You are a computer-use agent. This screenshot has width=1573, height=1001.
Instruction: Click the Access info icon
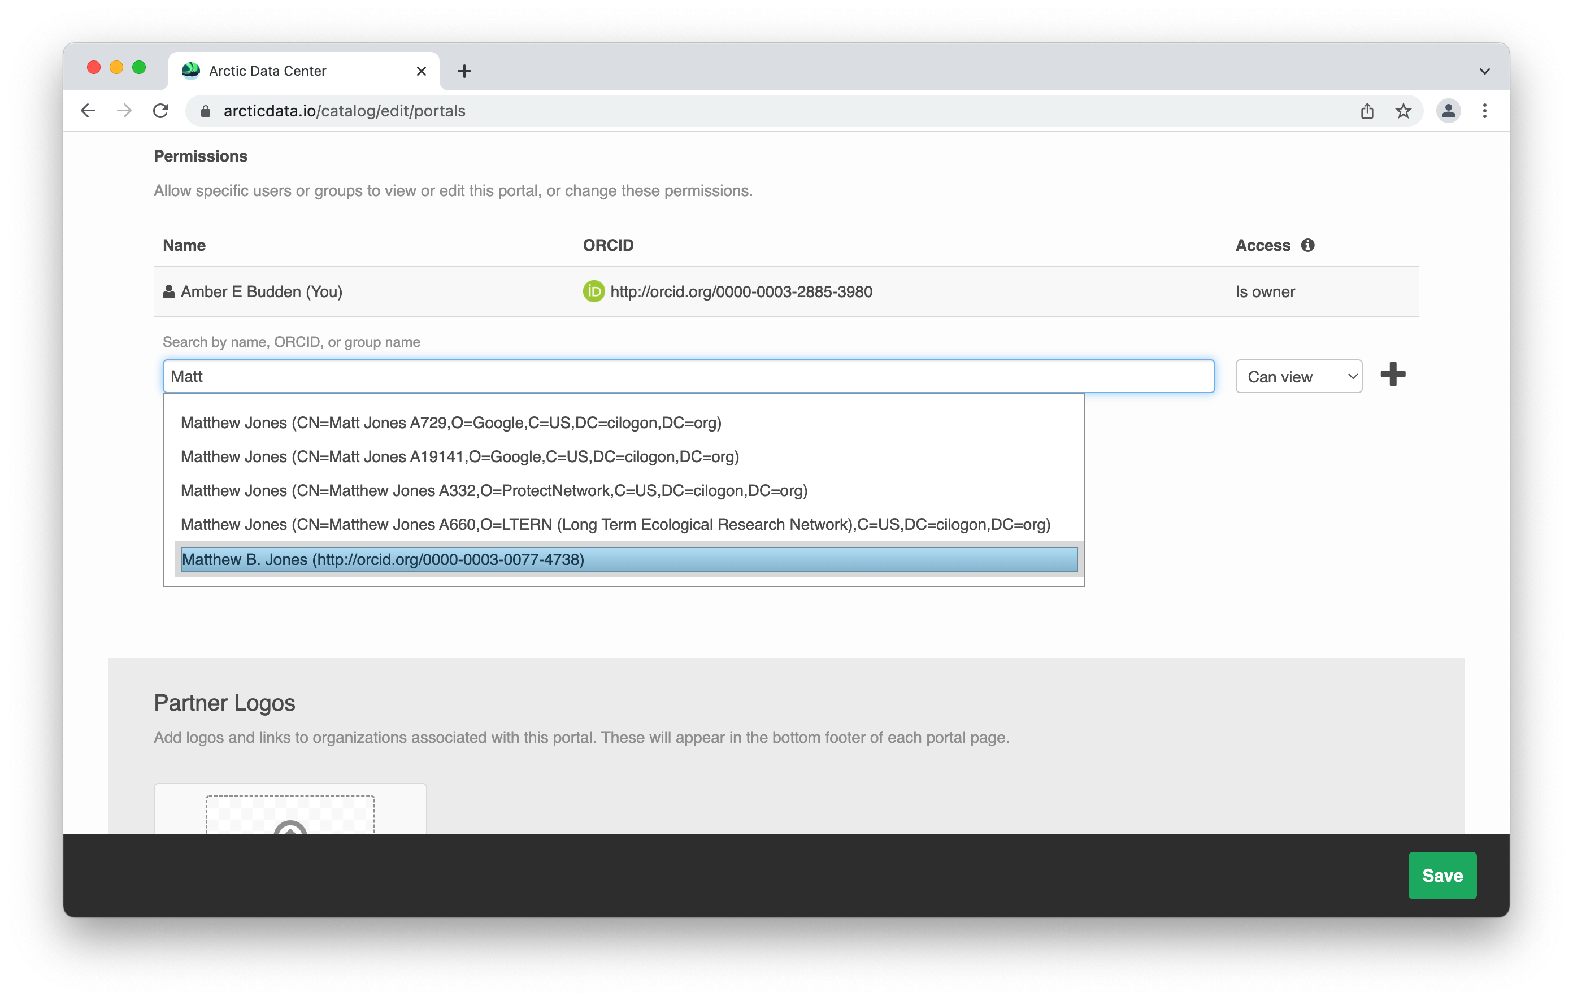point(1307,246)
